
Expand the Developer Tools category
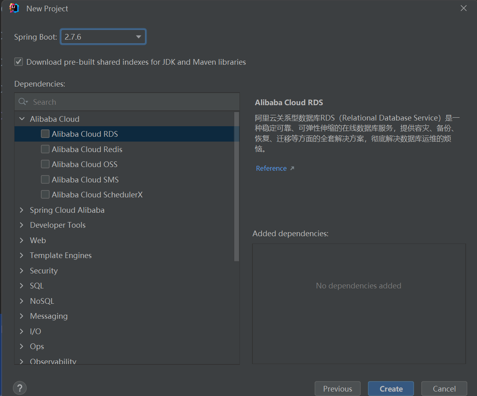pyautogui.click(x=21, y=225)
